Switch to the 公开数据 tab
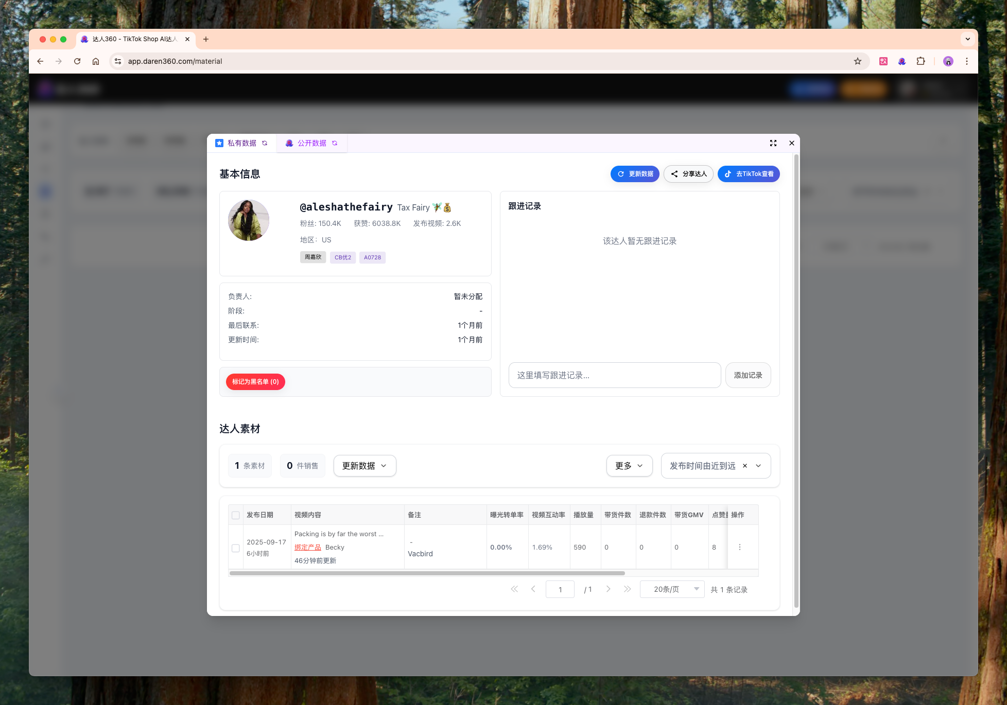The width and height of the screenshot is (1007, 705). pyautogui.click(x=311, y=143)
